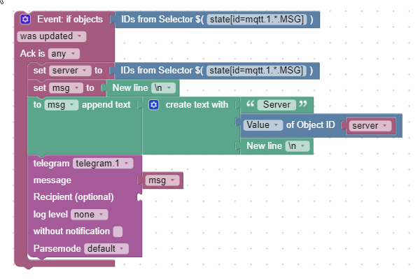The height and width of the screenshot is (279, 420).
Task: Open the Parsemode 'default' dropdown
Action: [106, 248]
